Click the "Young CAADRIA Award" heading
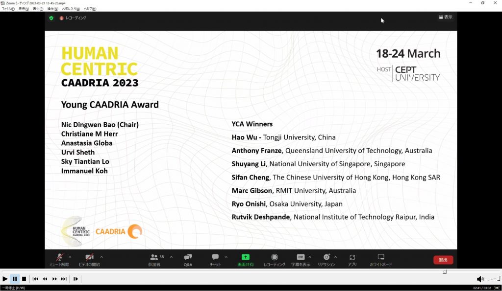This screenshot has height=291, width=502. pyautogui.click(x=110, y=105)
